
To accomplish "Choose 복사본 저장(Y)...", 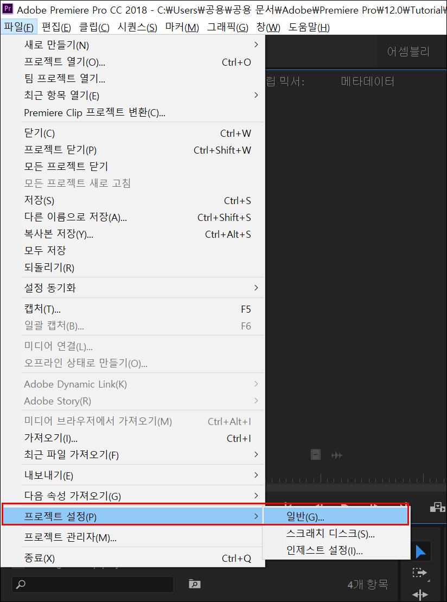I will 133,234.
